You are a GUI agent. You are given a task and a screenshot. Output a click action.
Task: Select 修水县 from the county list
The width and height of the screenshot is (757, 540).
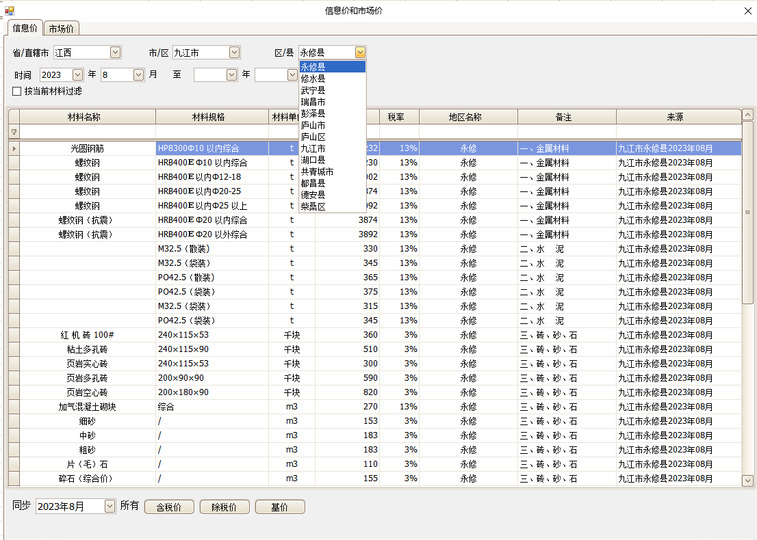332,78
